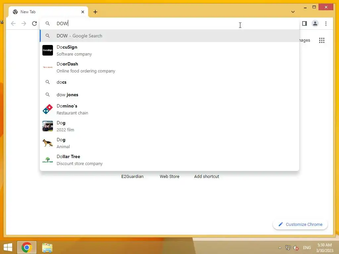The height and width of the screenshot is (254, 339).
Task: Open Chrome's three-dot menu
Action: click(326, 23)
